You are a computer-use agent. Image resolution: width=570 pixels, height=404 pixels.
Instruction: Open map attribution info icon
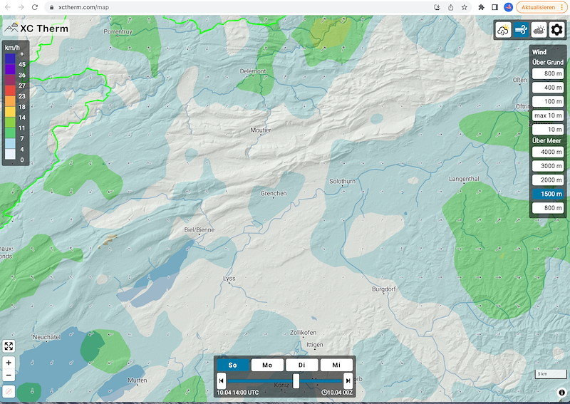[561, 393]
